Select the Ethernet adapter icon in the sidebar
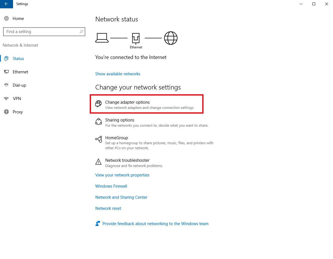Image resolution: width=333 pixels, height=259 pixels. 6,72
